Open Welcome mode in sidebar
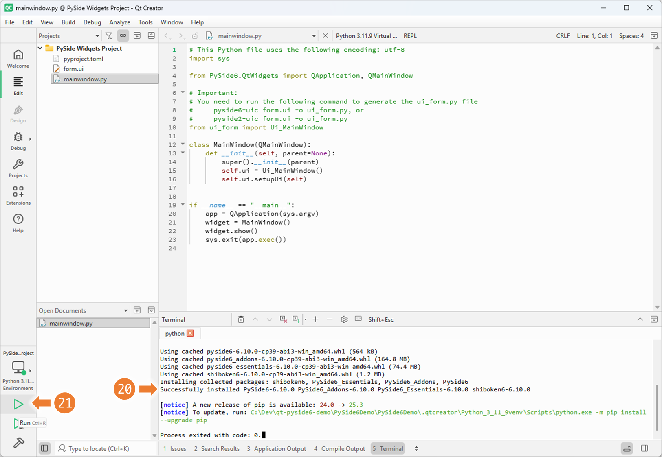 18,59
